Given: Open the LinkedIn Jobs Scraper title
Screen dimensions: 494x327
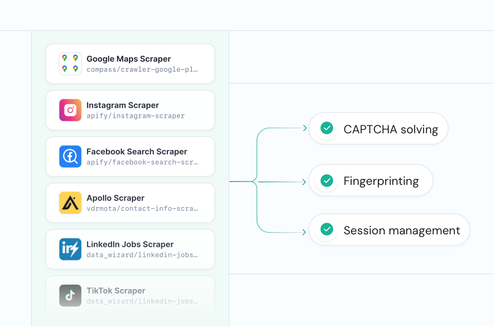Looking at the screenshot, I should pyautogui.click(x=130, y=244).
